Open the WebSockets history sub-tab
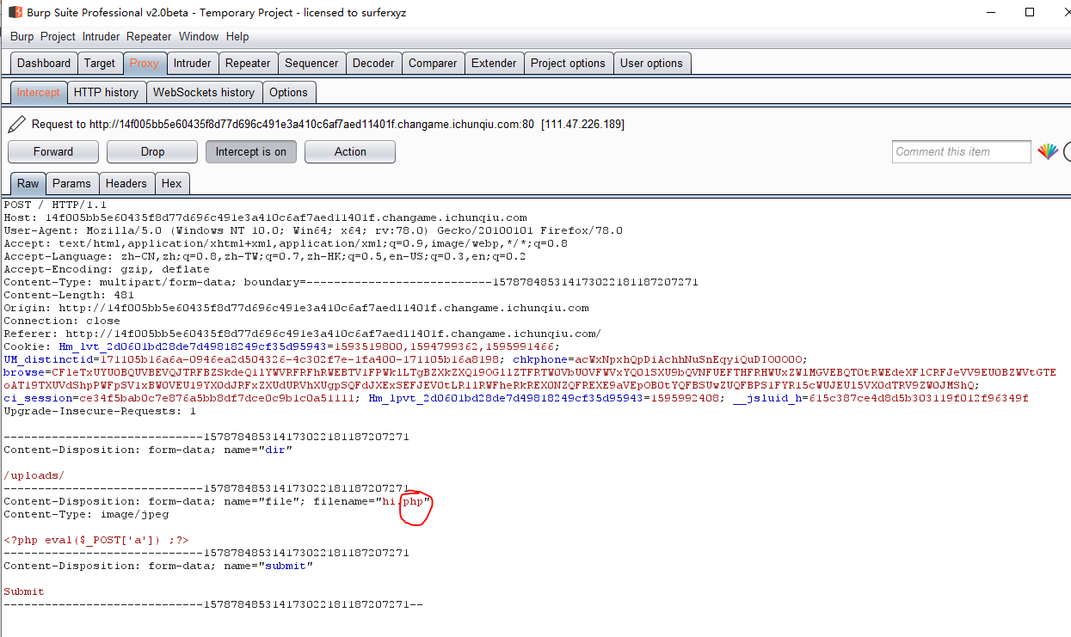The image size is (1071, 637). point(204,93)
